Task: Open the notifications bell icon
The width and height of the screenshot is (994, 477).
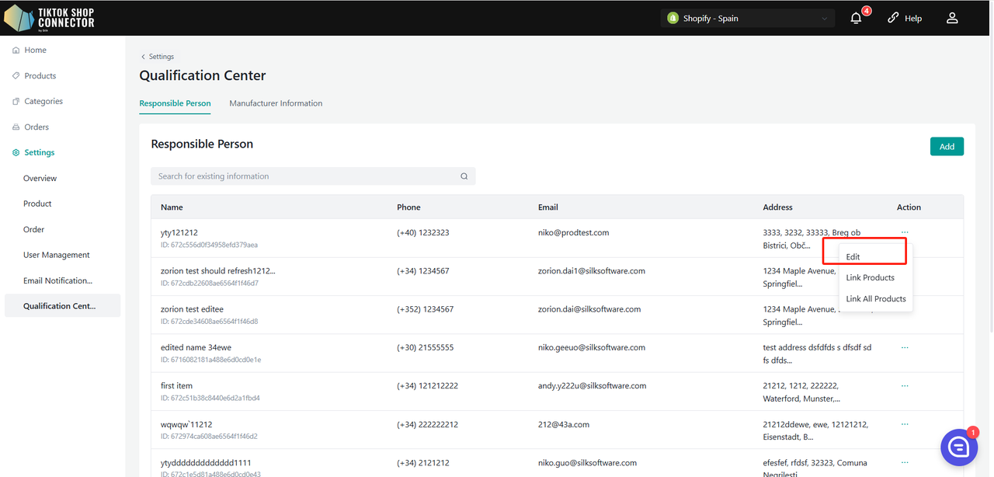Action: (x=856, y=18)
